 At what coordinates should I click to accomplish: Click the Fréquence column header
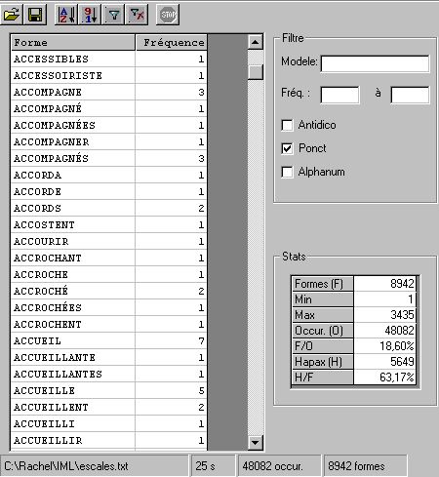pyautogui.click(x=172, y=43)
